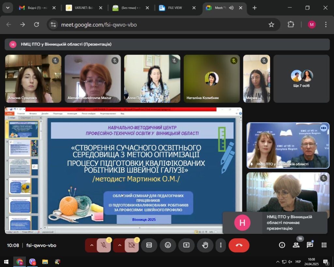Open File Explorer from the taskbar
Image resolution: width=334 pixels, height=267 pixels.
click(x=45, y=262)
